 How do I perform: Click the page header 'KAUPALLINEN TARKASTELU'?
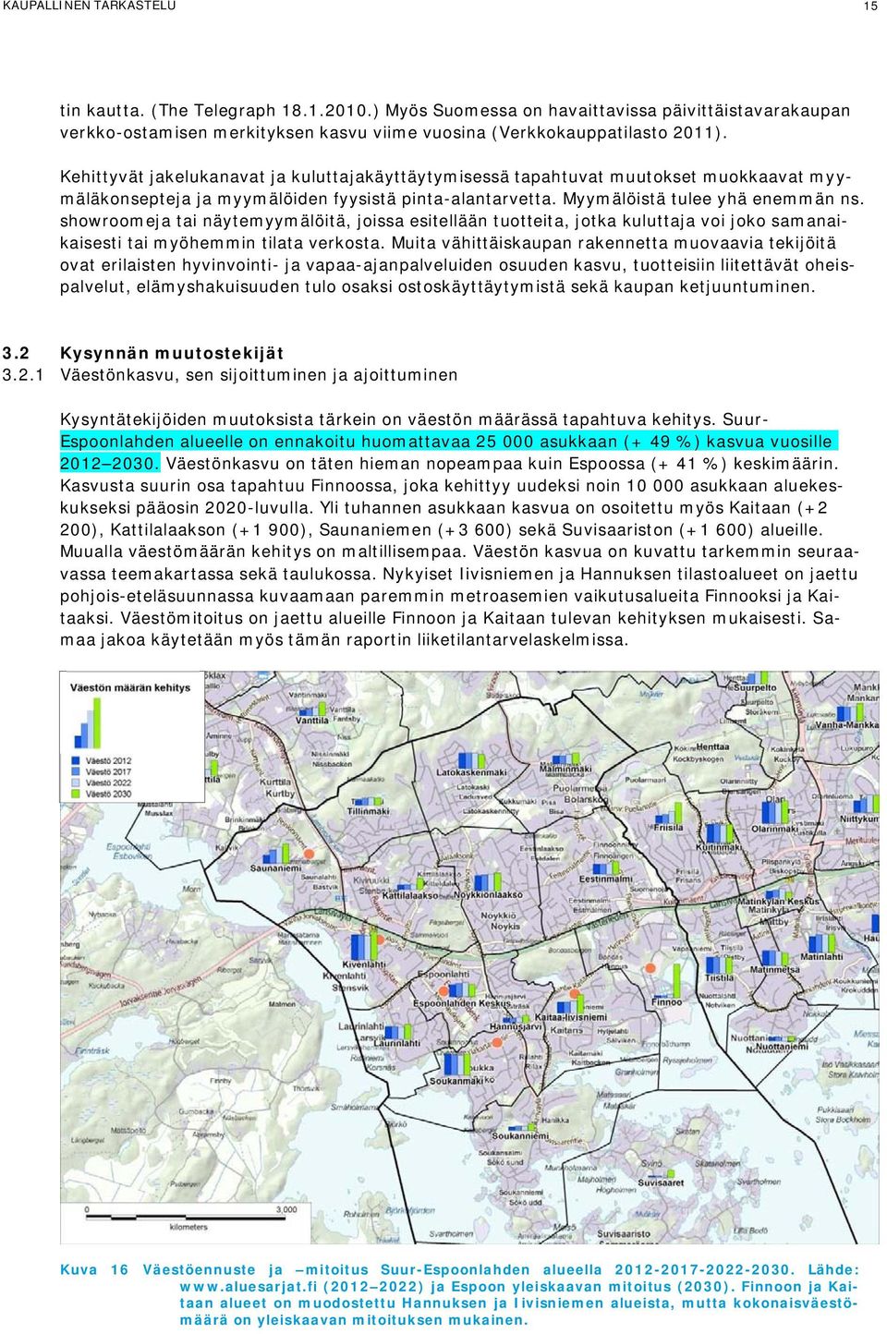tap(90, 6)
